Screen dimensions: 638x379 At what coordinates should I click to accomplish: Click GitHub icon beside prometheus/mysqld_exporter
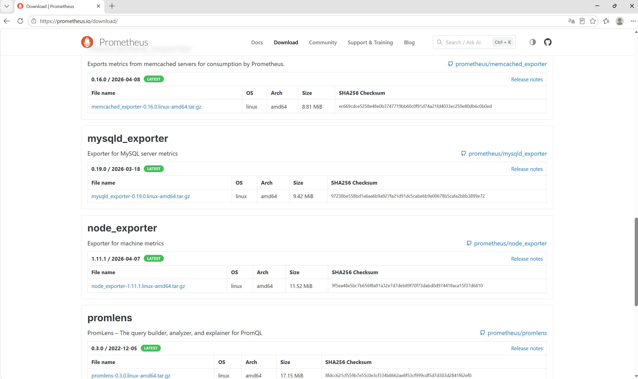463,154
